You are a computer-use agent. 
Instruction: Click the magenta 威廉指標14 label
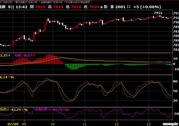(x=43, y=110)
